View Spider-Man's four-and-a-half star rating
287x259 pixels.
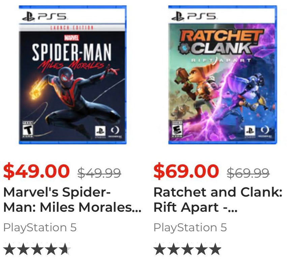37,250
